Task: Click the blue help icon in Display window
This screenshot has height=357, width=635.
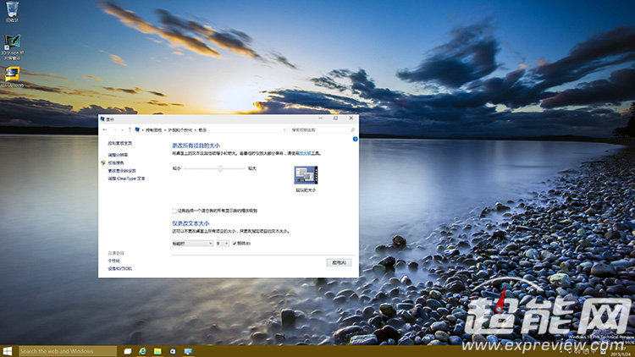Action: pos(355,139)
